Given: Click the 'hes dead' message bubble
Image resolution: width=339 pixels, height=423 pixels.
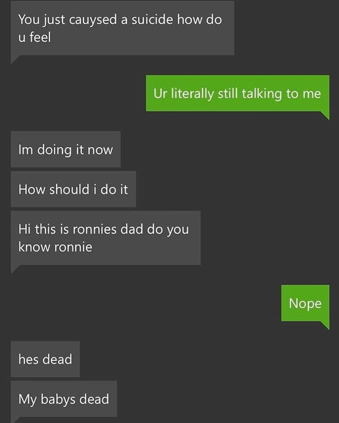Looking at the screenshot, I should (45, 359).
